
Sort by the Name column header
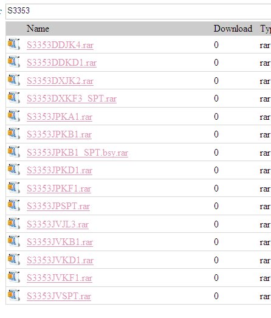coord(38,29)
